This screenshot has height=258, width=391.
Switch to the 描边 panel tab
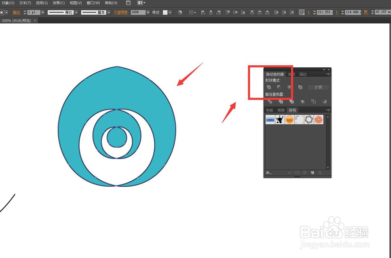click(x=303, y=74)
